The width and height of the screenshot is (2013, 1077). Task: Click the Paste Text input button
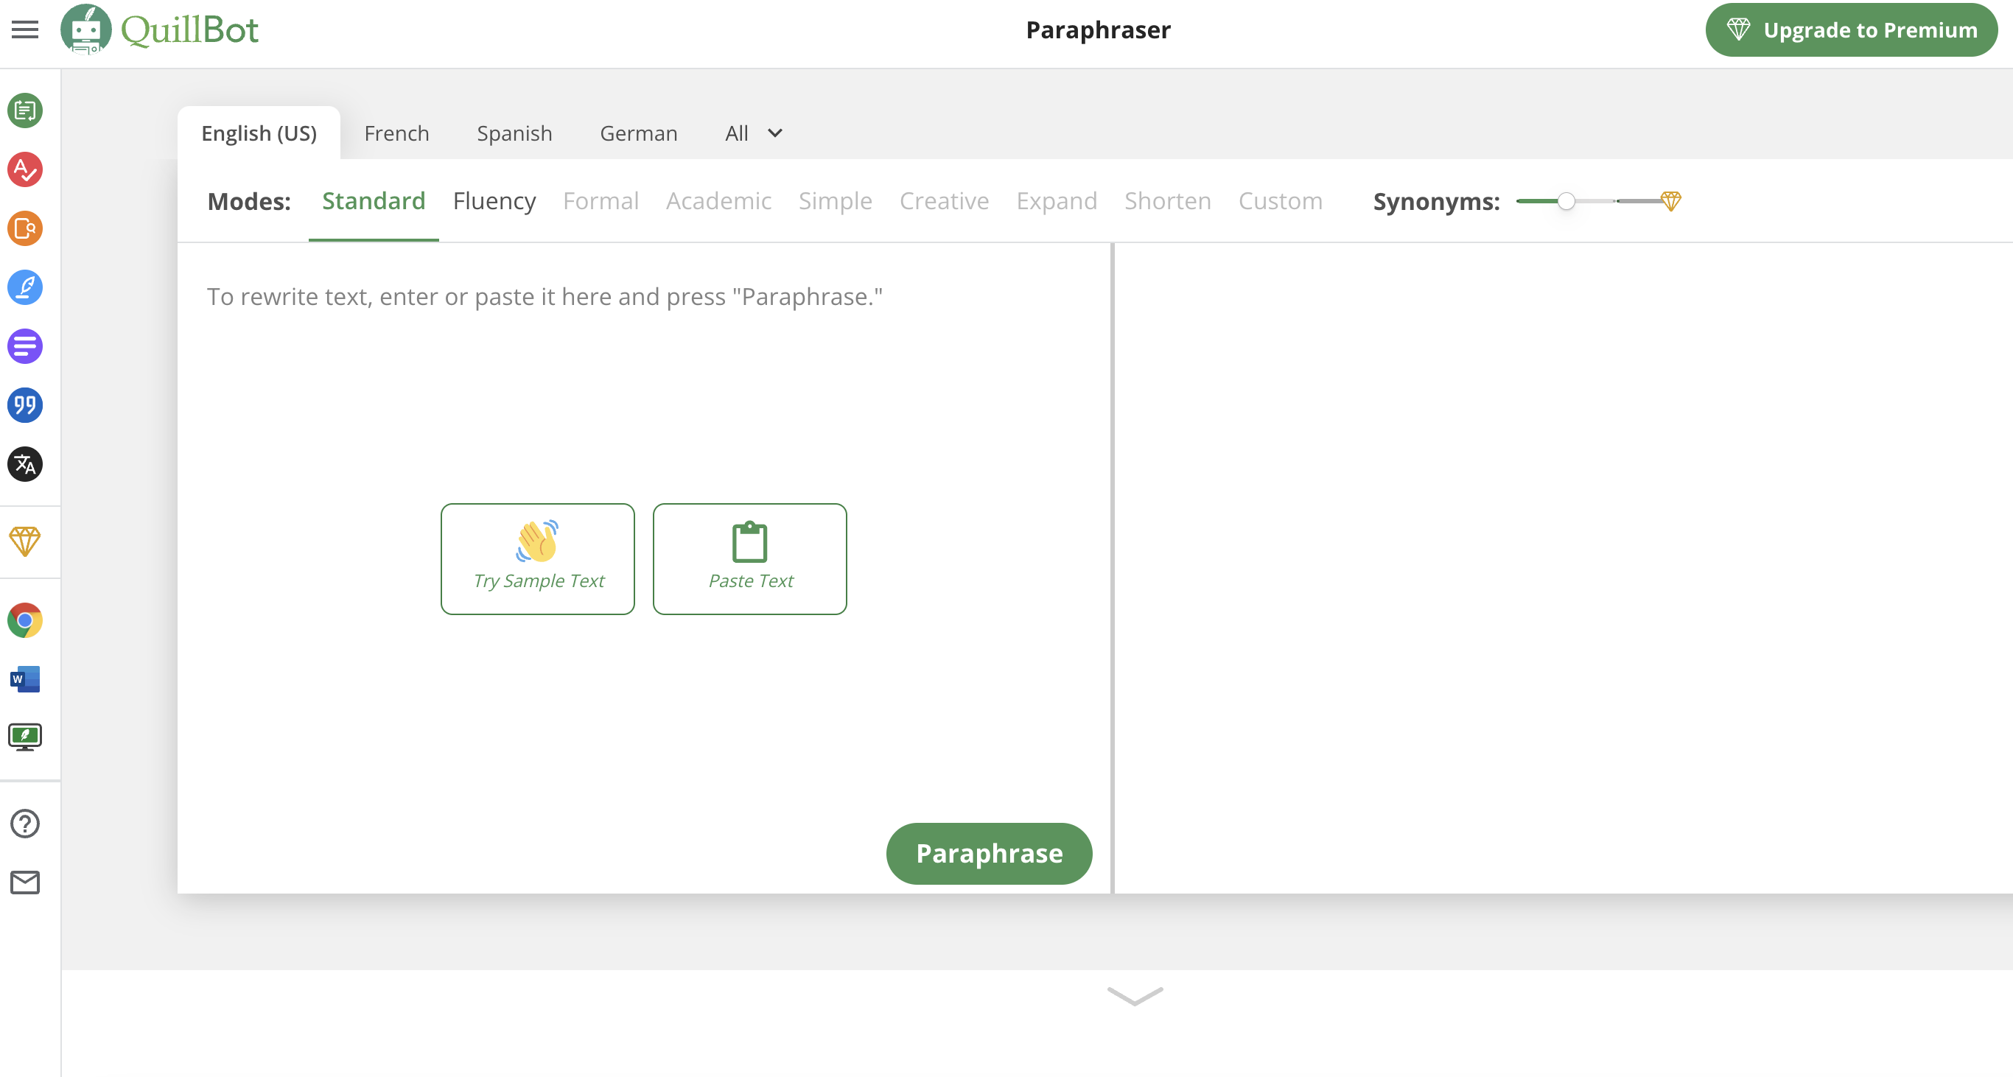pyautogui.click(x=749, y=558)
